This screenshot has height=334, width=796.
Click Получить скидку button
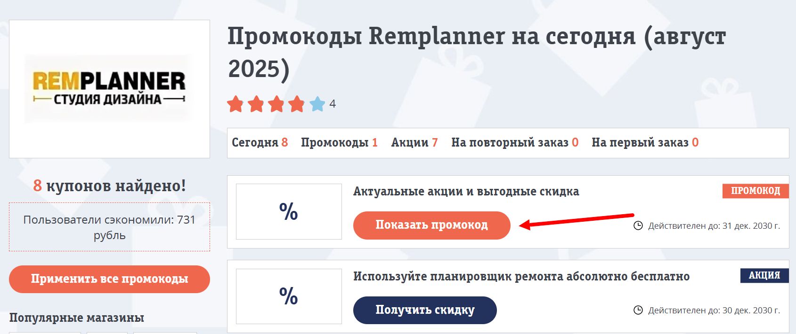tap(425, 310)
